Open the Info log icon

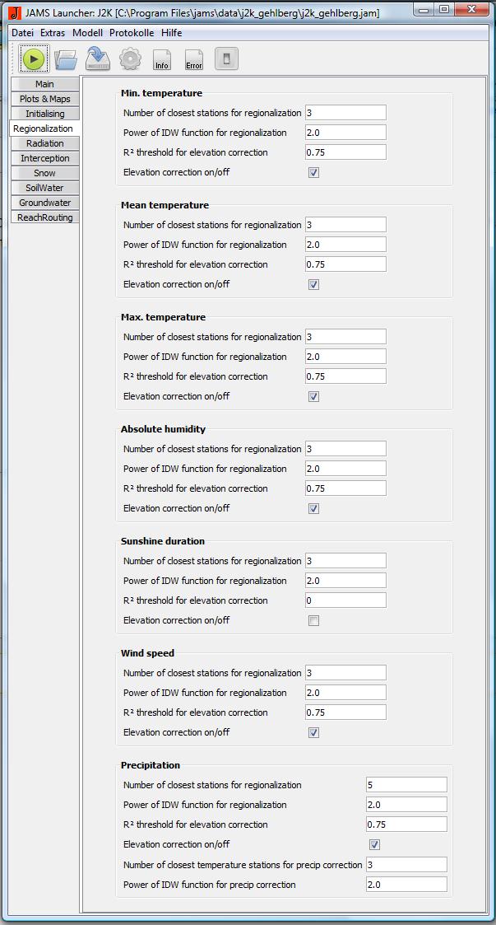click(162, 59)
